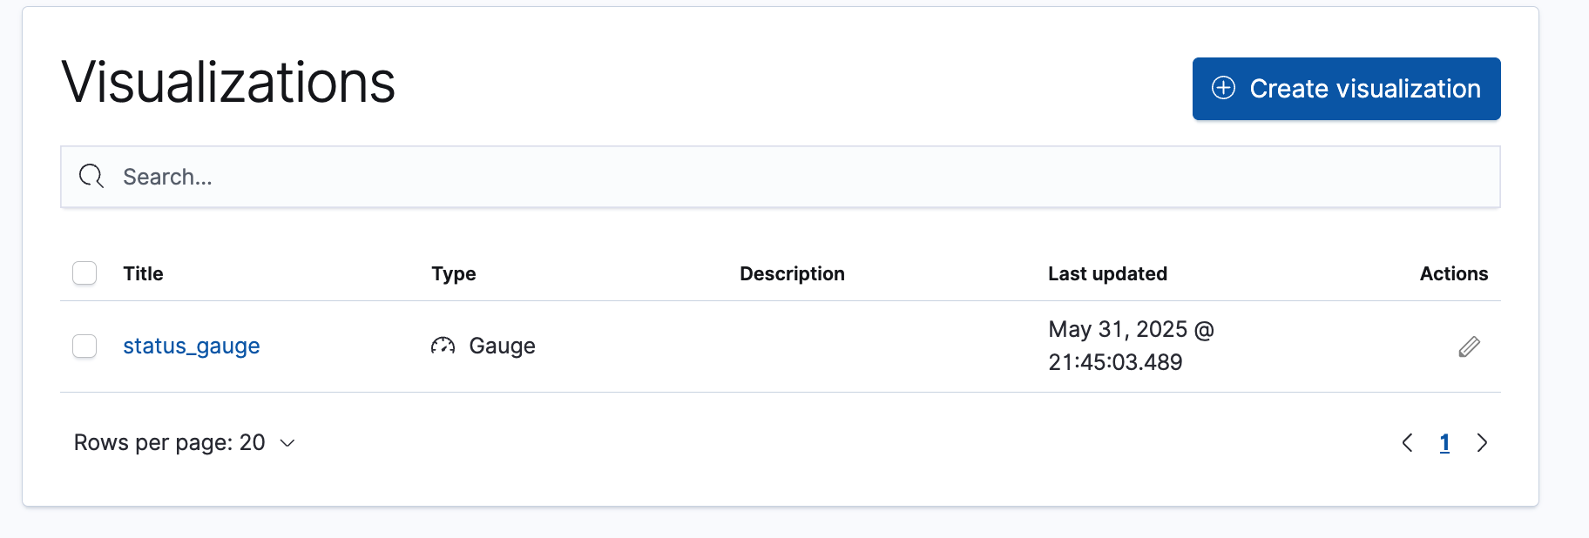Click the Description column header
Image resolution: width=1589 pixels, height=538 pixels.
pyautogui.click(x=792, y=273)
